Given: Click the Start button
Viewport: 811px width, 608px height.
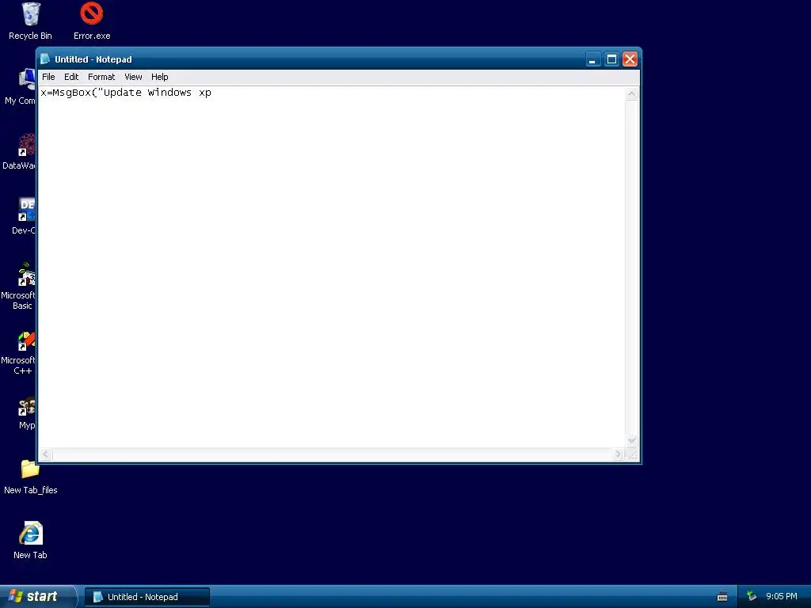Looking at the screenshot, I should point(38,597).
